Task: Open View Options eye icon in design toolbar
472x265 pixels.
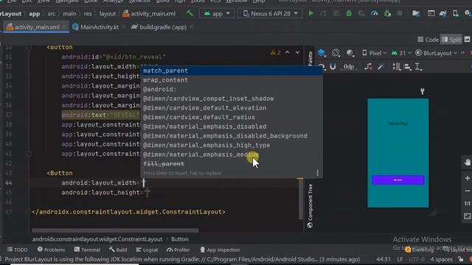Action: click(x=322, y=66)
